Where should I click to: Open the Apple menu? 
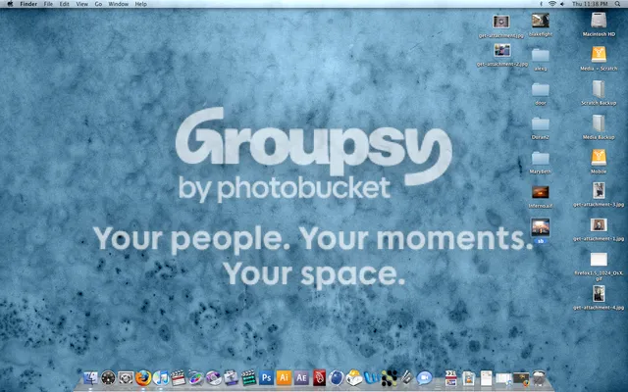pos(10,4)
